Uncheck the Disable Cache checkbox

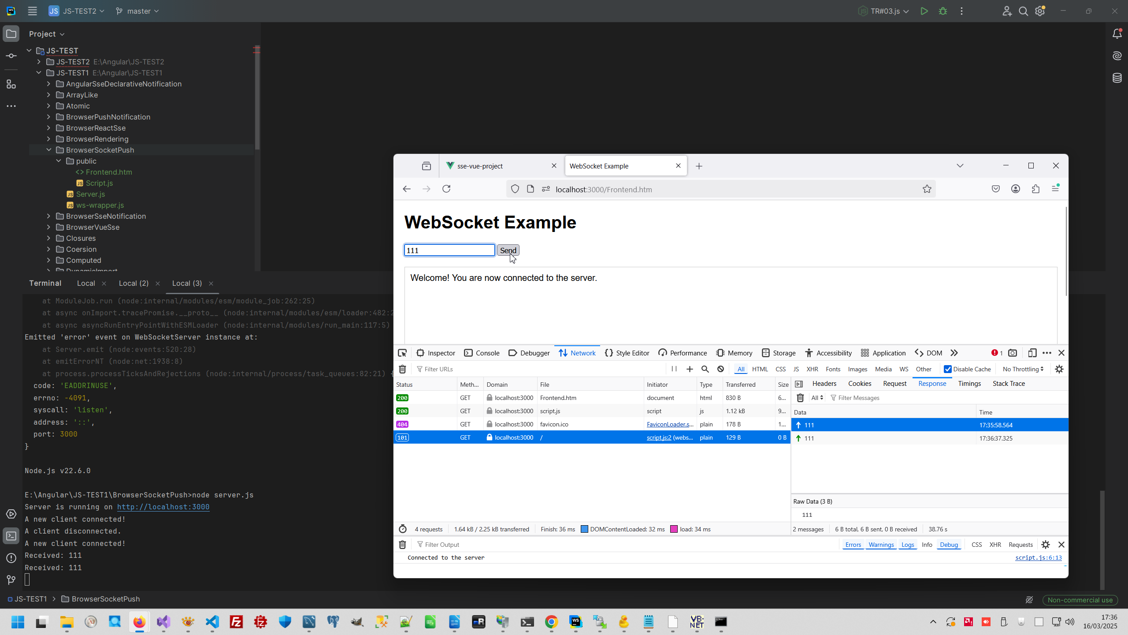point(947,369)
